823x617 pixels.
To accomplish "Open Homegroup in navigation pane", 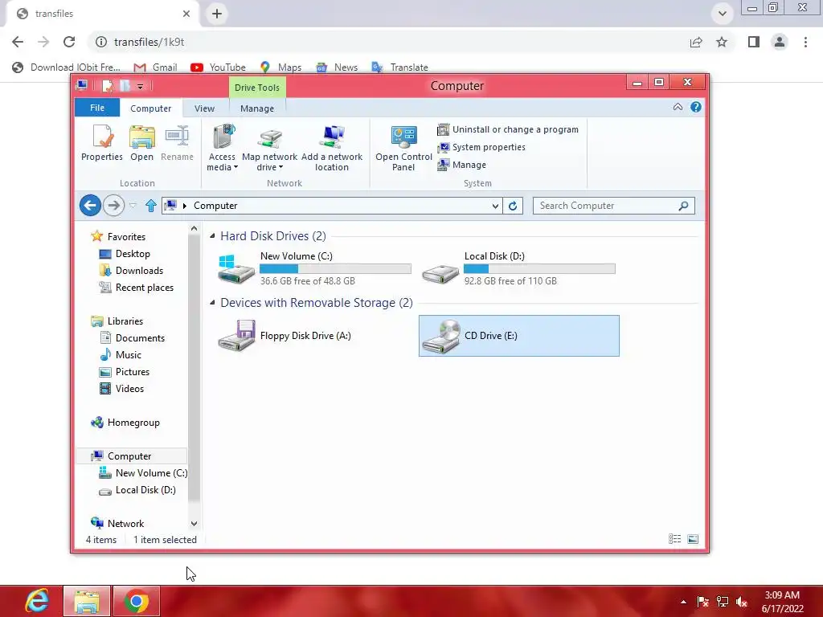I will (x=125, y=423).
